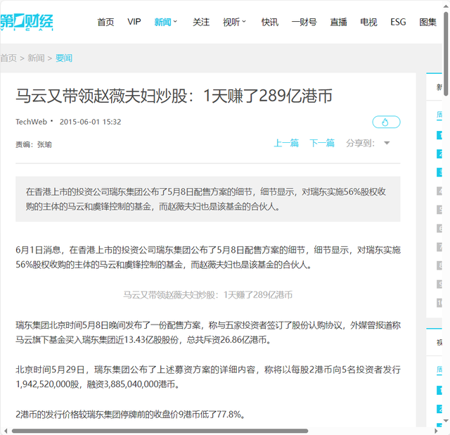
Task: Click the article headline 马云又带领赵薇夫妇炒股
Action: tap(174, 96)
